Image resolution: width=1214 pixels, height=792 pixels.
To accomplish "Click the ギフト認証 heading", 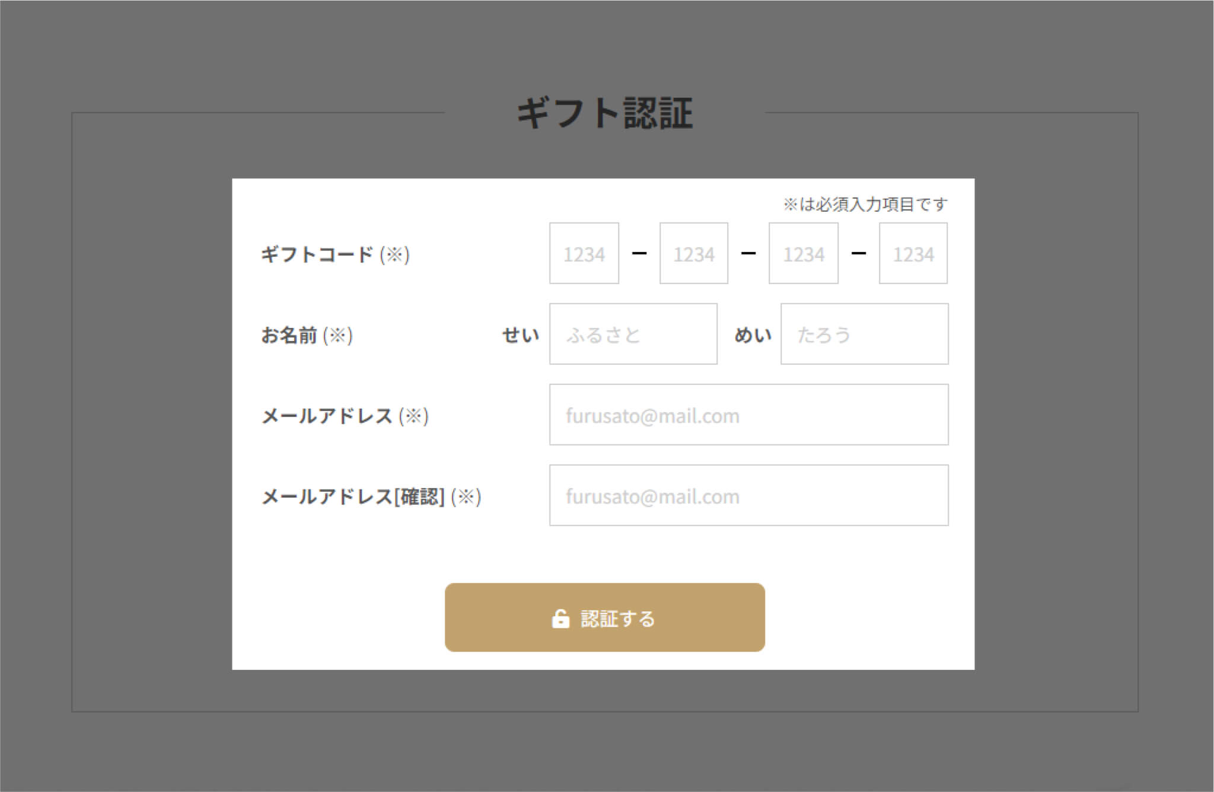I will (604, 113).
